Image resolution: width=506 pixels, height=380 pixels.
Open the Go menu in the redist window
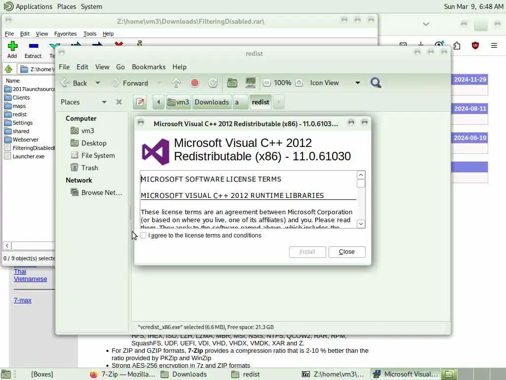(x=121, y=67)
